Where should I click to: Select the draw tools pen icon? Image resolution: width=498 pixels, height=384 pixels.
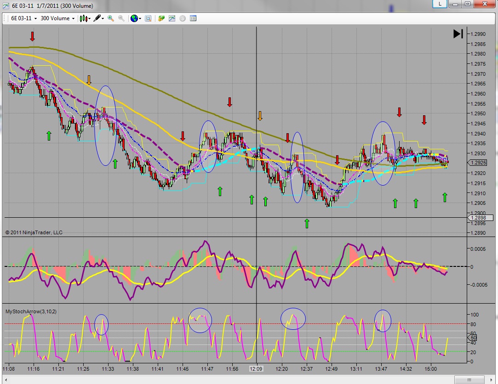[97, 18]
